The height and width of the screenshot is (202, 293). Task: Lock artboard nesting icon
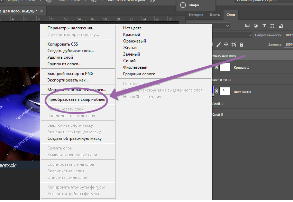[234, 45]
